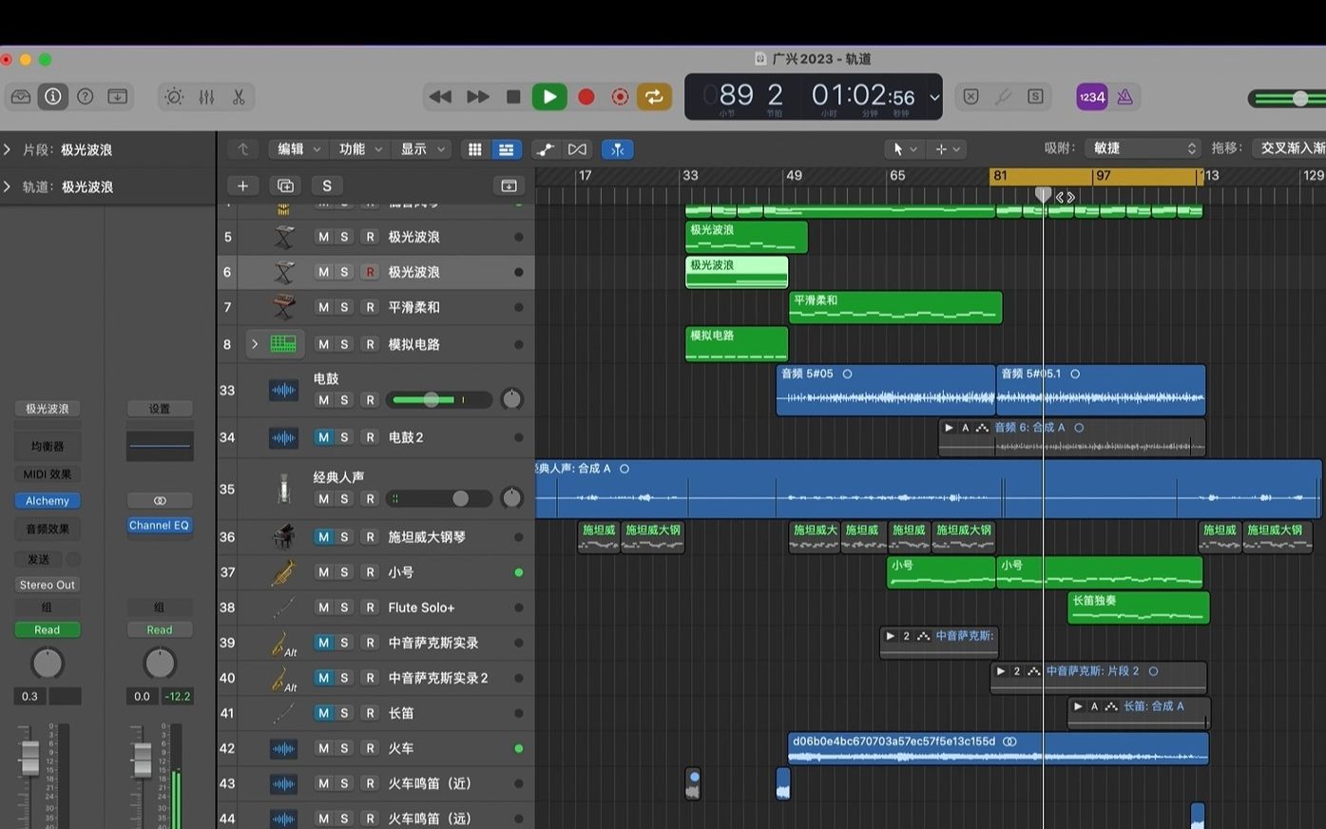The image size is (1326, 829).
Task: Click the Rewind transport button
Action: [x=440, y=97]
